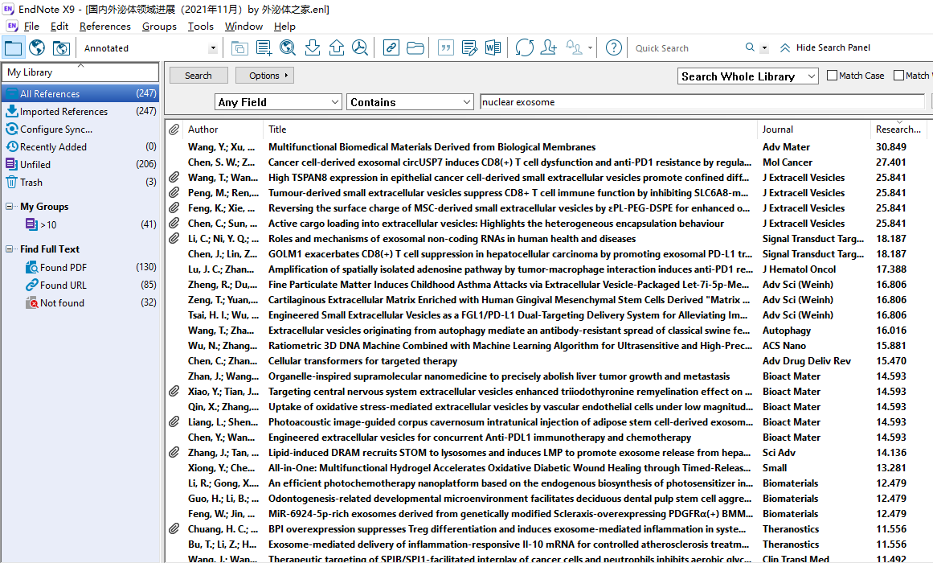
Task: Click paperclip on the Chuang, H. C. row
Action: [x=174, y=529]
